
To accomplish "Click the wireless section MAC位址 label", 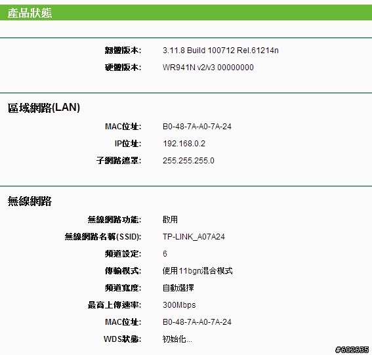I will click(123, 322).
